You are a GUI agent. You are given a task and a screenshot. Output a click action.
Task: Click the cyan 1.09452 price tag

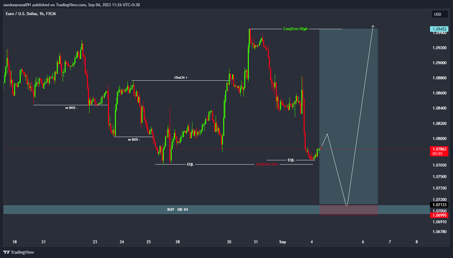[x=439, y=29]
